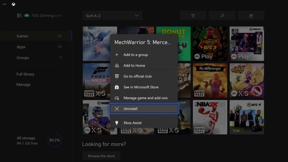Viewport: 288px width, 162px height.
Task: Select the NBA 2K21 game tile
Action: (210, 117)
